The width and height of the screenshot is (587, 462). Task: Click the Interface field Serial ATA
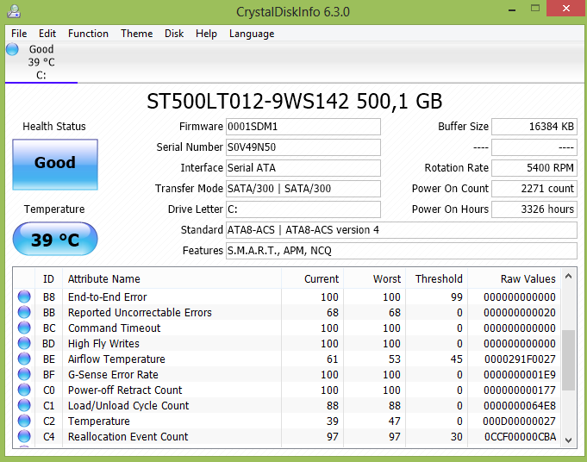(303, 168)
